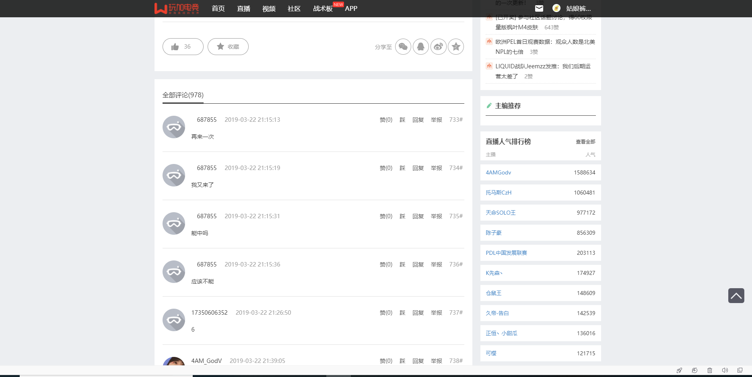Open the mail messages envelope icon
Image resolution: width=752 pixels, height=377 pixels.
click(539, 8)
